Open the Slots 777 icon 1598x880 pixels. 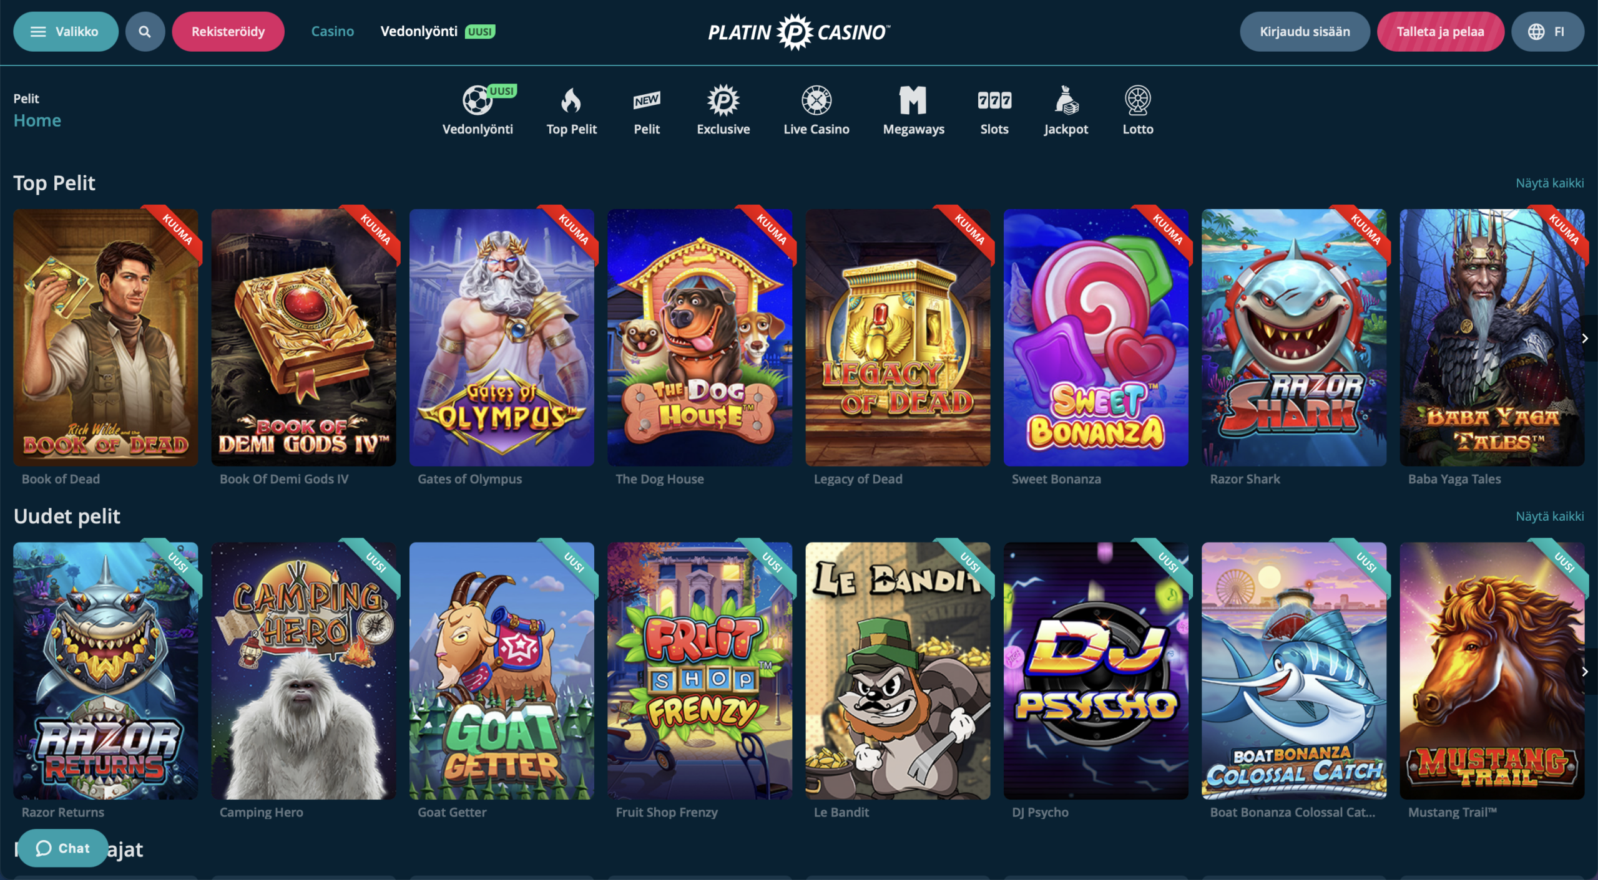click(x=994, y=101)
